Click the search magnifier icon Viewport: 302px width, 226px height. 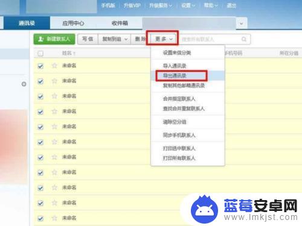(x=244, y=39)
